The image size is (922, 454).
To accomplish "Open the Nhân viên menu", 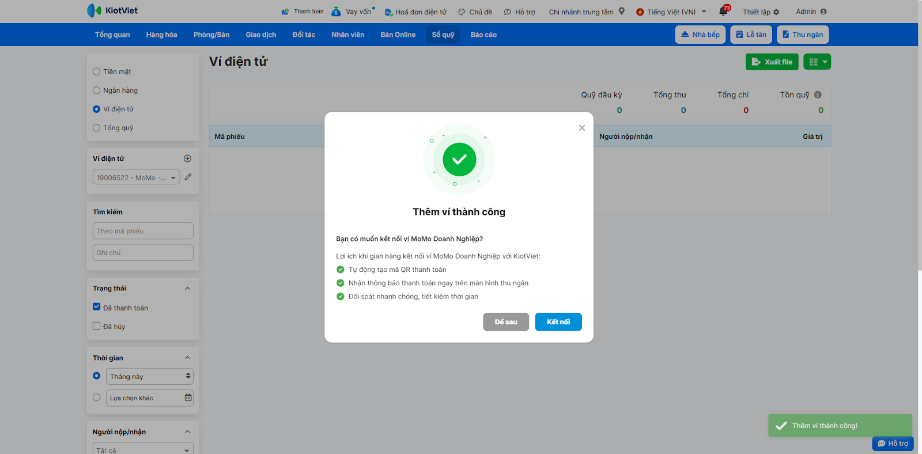I will 348,35.
